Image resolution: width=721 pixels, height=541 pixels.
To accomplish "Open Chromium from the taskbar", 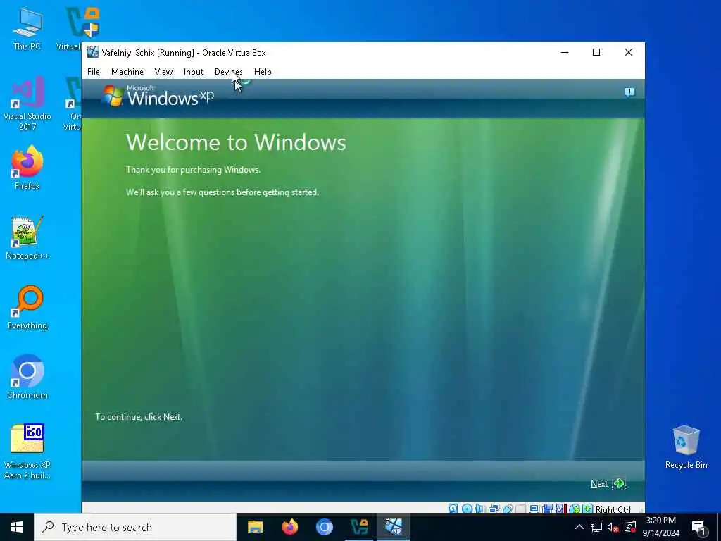I will (324, 527).
